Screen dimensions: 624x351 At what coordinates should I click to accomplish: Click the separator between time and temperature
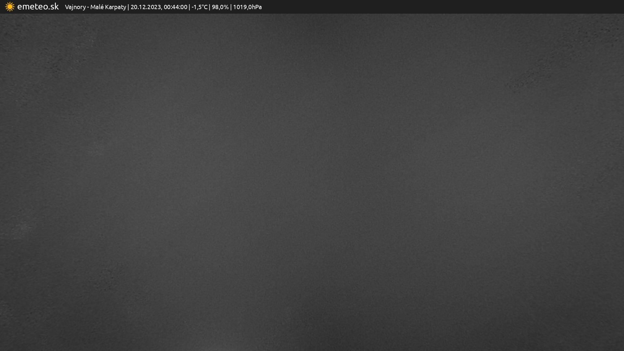189,7
